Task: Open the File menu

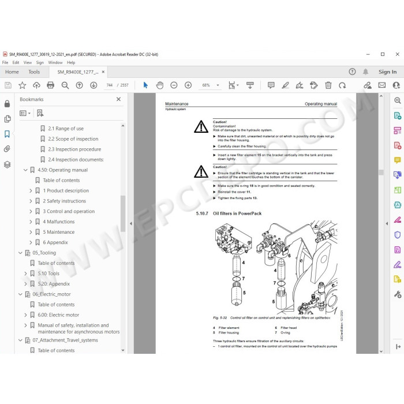Action: tap(5, 62)
